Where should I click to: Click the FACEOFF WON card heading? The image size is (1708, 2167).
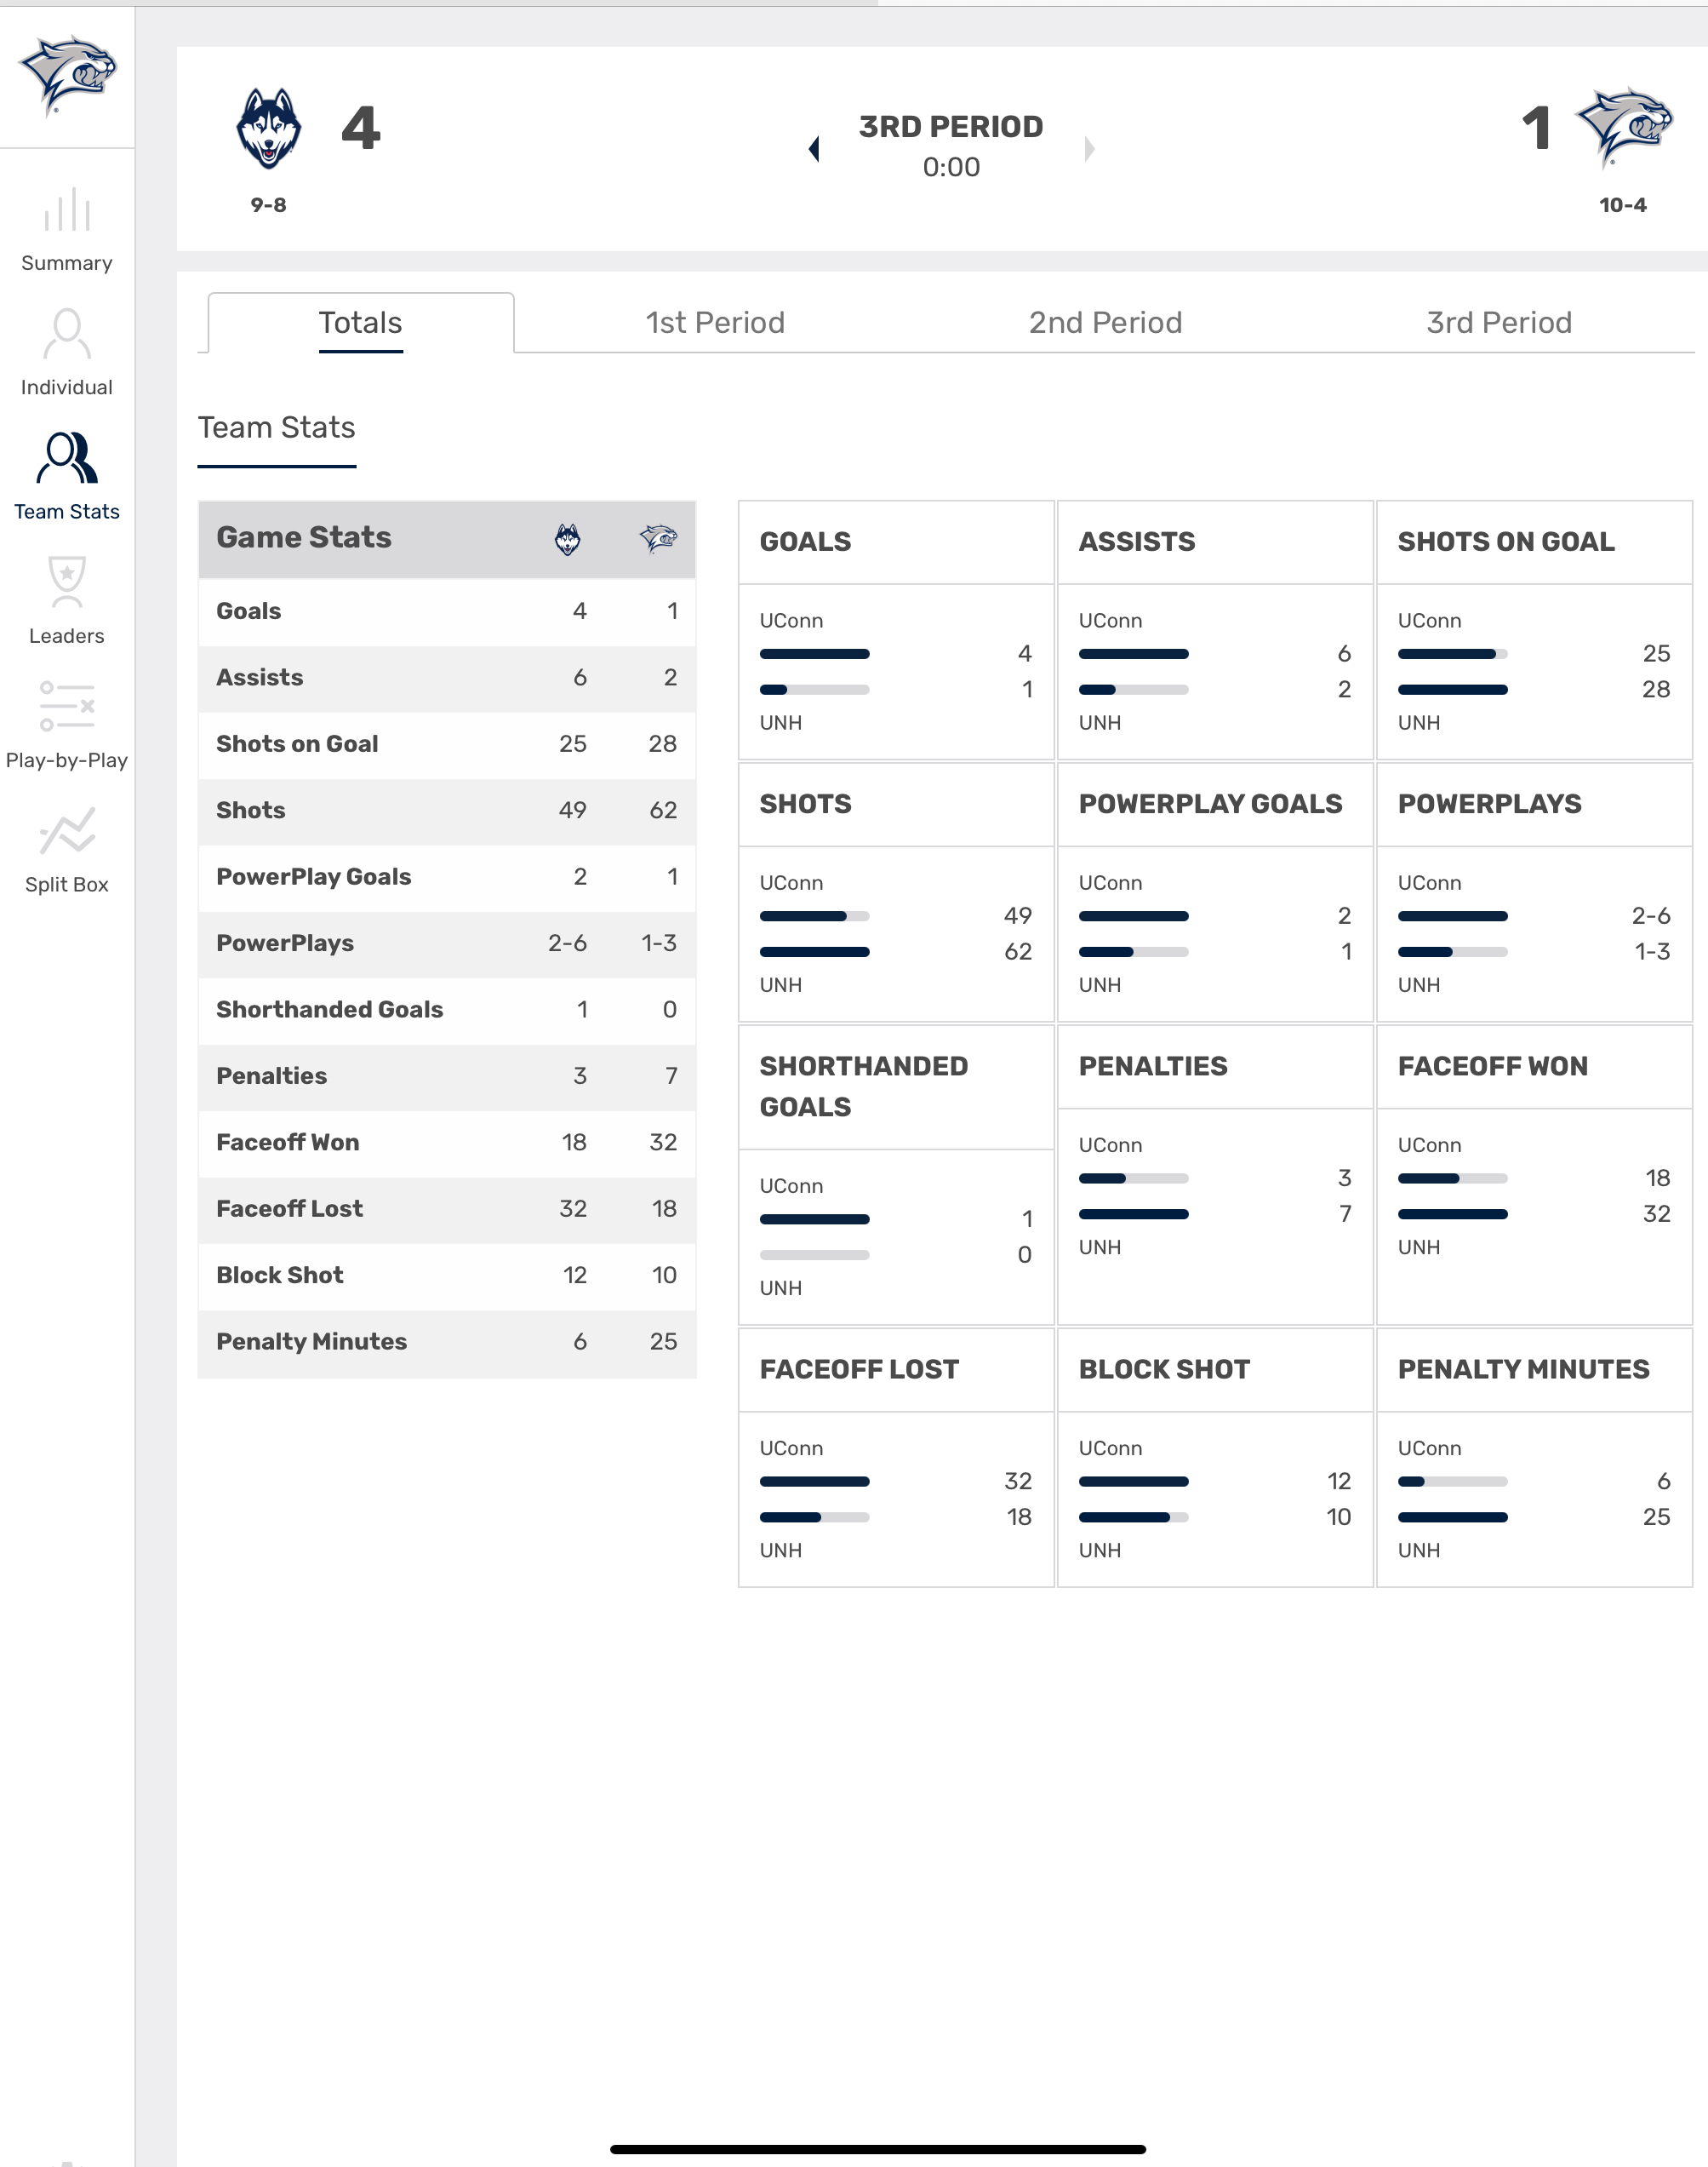[1493, 1067]
